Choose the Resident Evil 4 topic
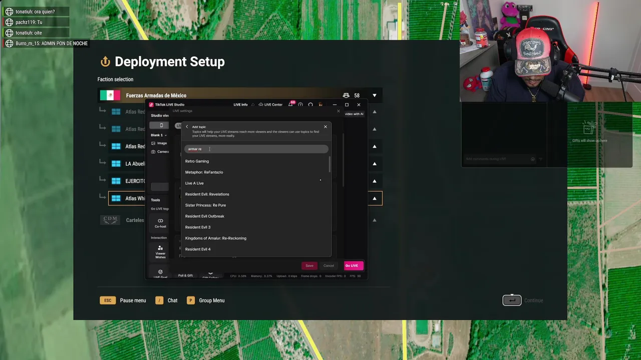The width and height of the screenshot is (641, 360). (198, 249)
